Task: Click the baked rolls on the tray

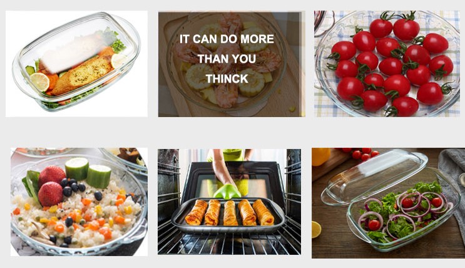Action: point(229,212)
